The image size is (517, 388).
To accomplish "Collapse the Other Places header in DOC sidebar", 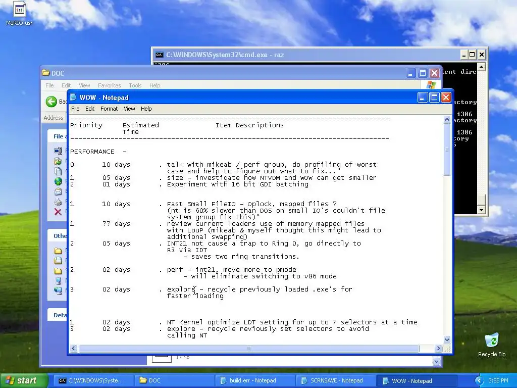I will pos(59,236).
